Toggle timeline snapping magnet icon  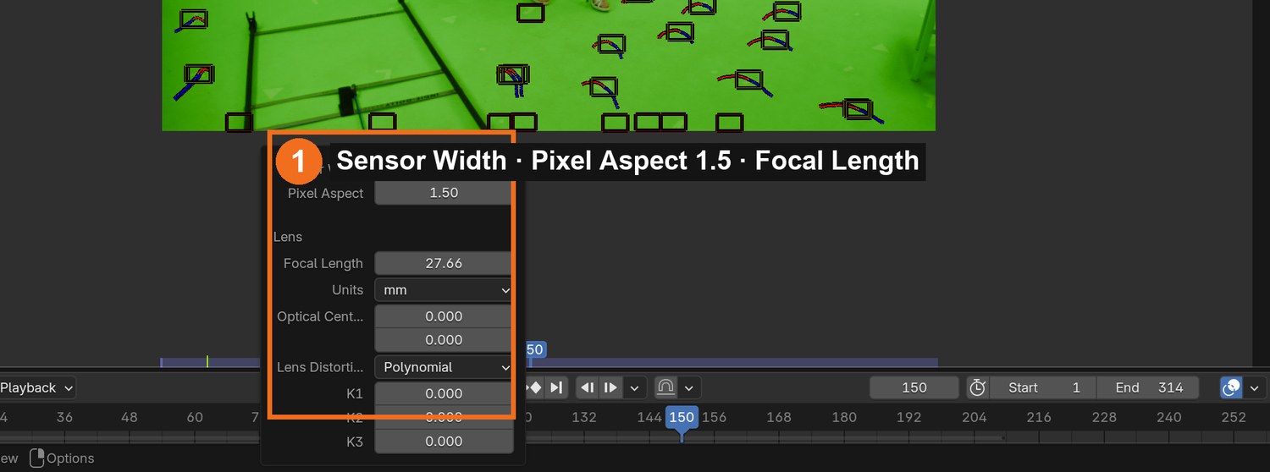(x=665, y=387)
